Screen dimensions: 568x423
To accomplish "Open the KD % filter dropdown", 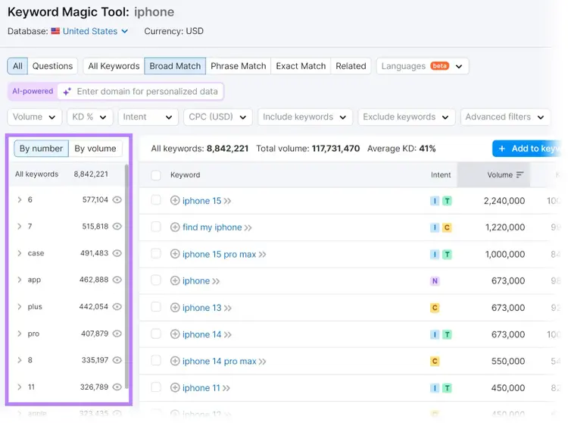I will (90, 117).
